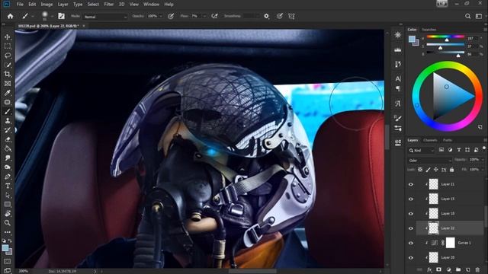Image resolution: width=488 pixels, height=274 pixels.
Task: Select the Brush tool in left toolbar
Action: point(8,112)
